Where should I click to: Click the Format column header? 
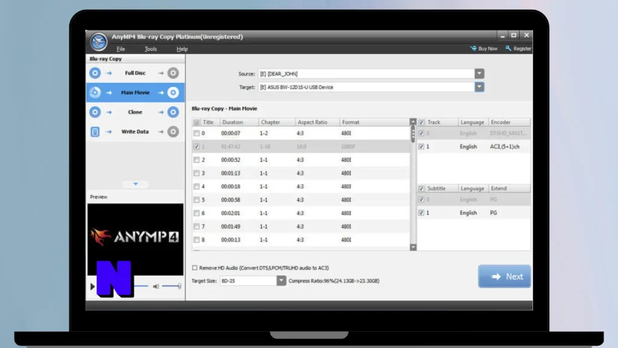coord(374,122)
